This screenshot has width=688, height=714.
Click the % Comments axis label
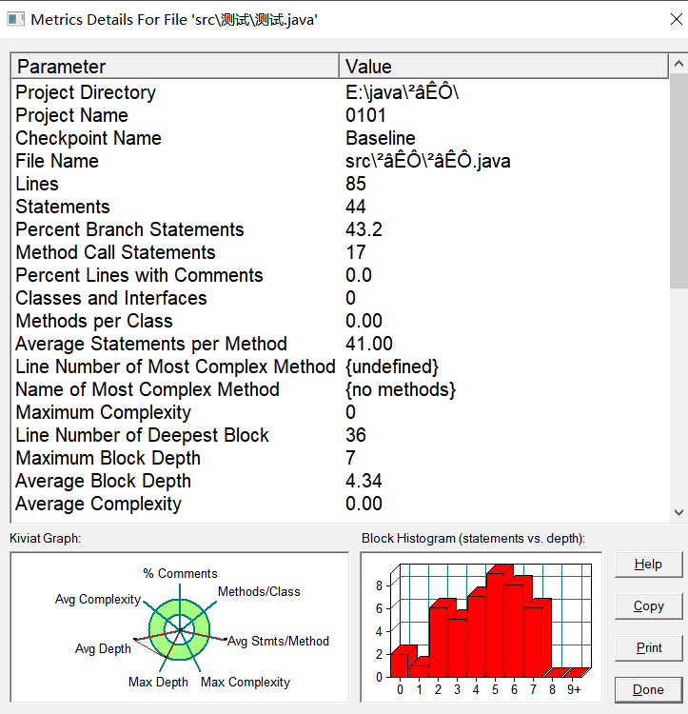[x=180, y=573]
